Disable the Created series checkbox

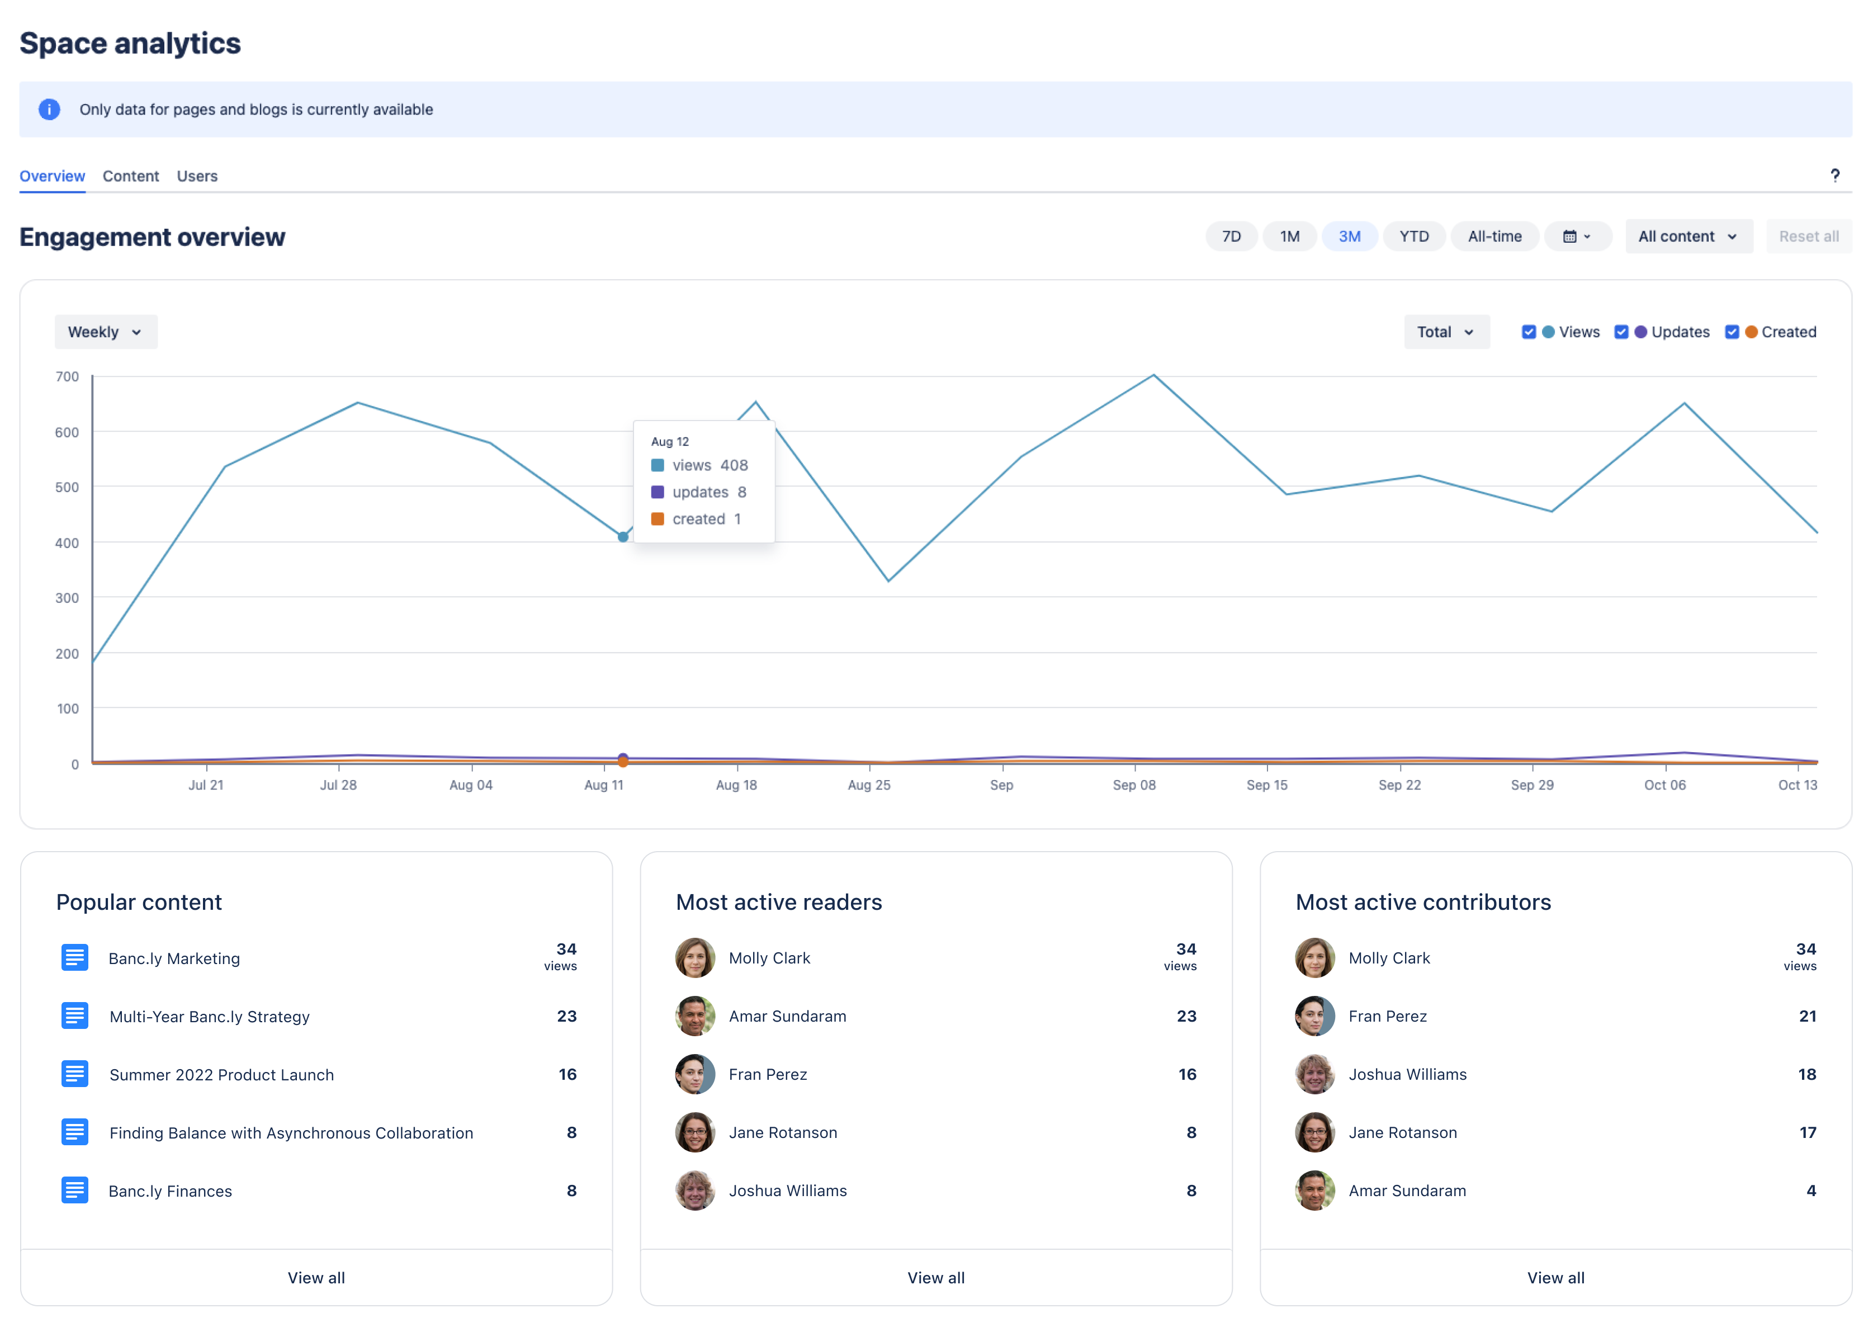click(x=1732, y=332)
